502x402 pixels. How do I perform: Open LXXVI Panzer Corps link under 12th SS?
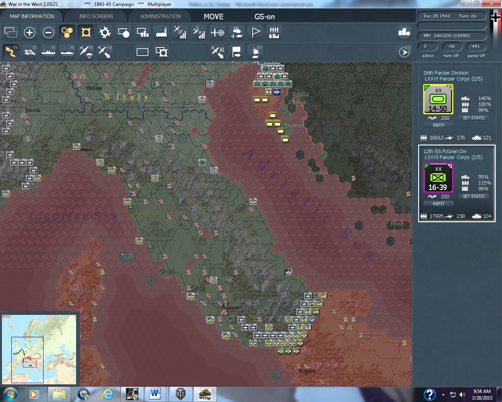[453, 157]
